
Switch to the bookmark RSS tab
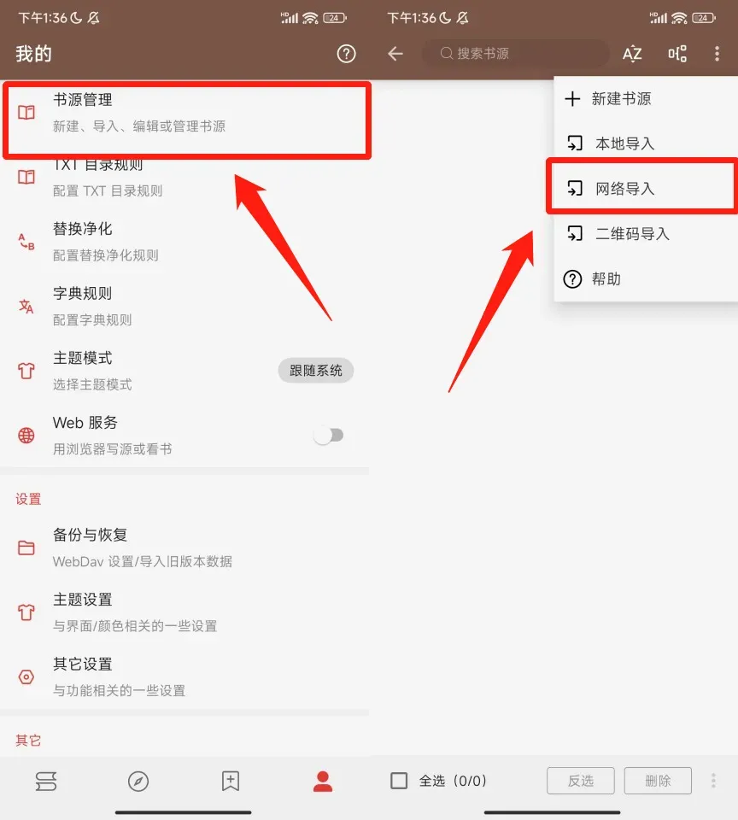(231, 781)
